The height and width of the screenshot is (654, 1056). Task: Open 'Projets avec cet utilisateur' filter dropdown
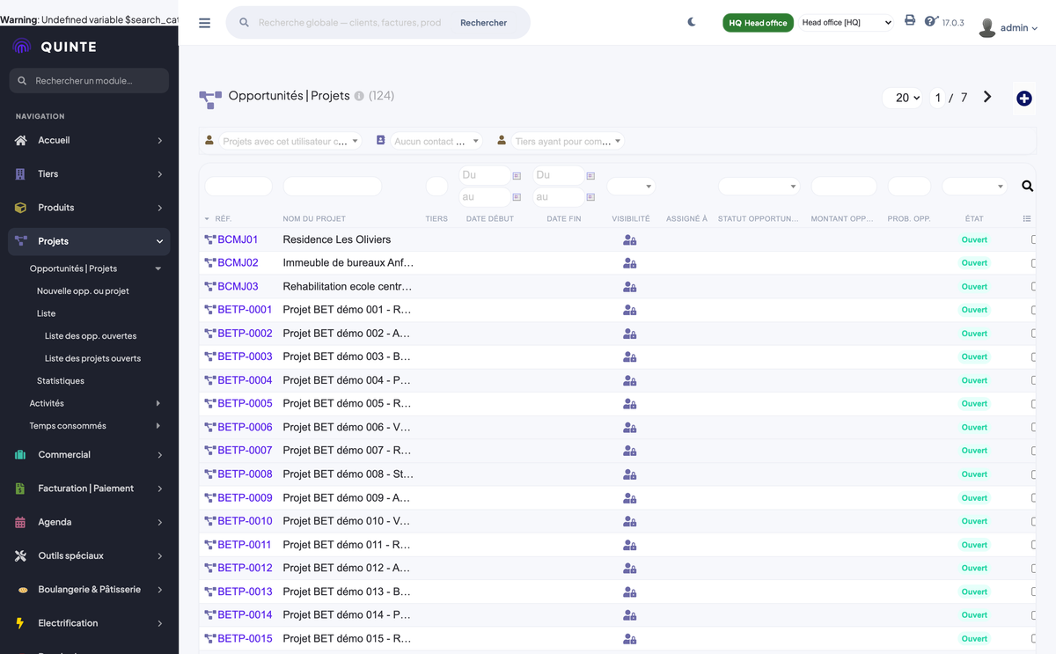pos(290,141)
